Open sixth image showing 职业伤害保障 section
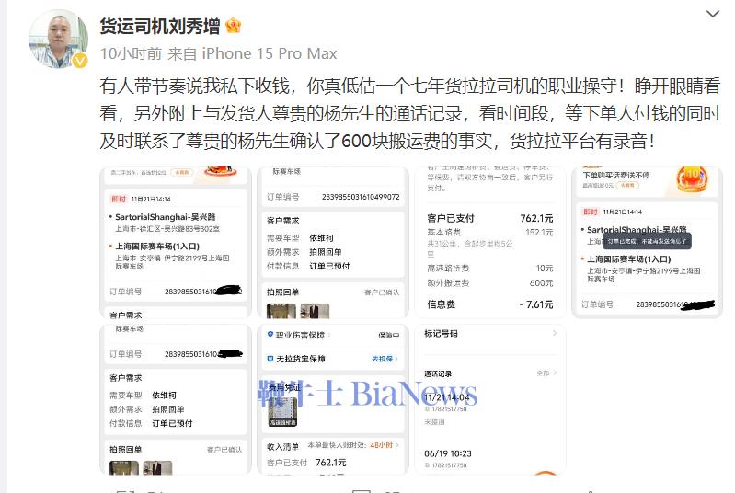The image size is (735, 493). point(333,399)
